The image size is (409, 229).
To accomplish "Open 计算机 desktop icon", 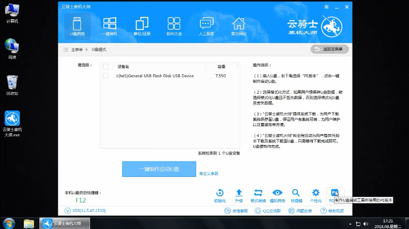I will 12,13.
